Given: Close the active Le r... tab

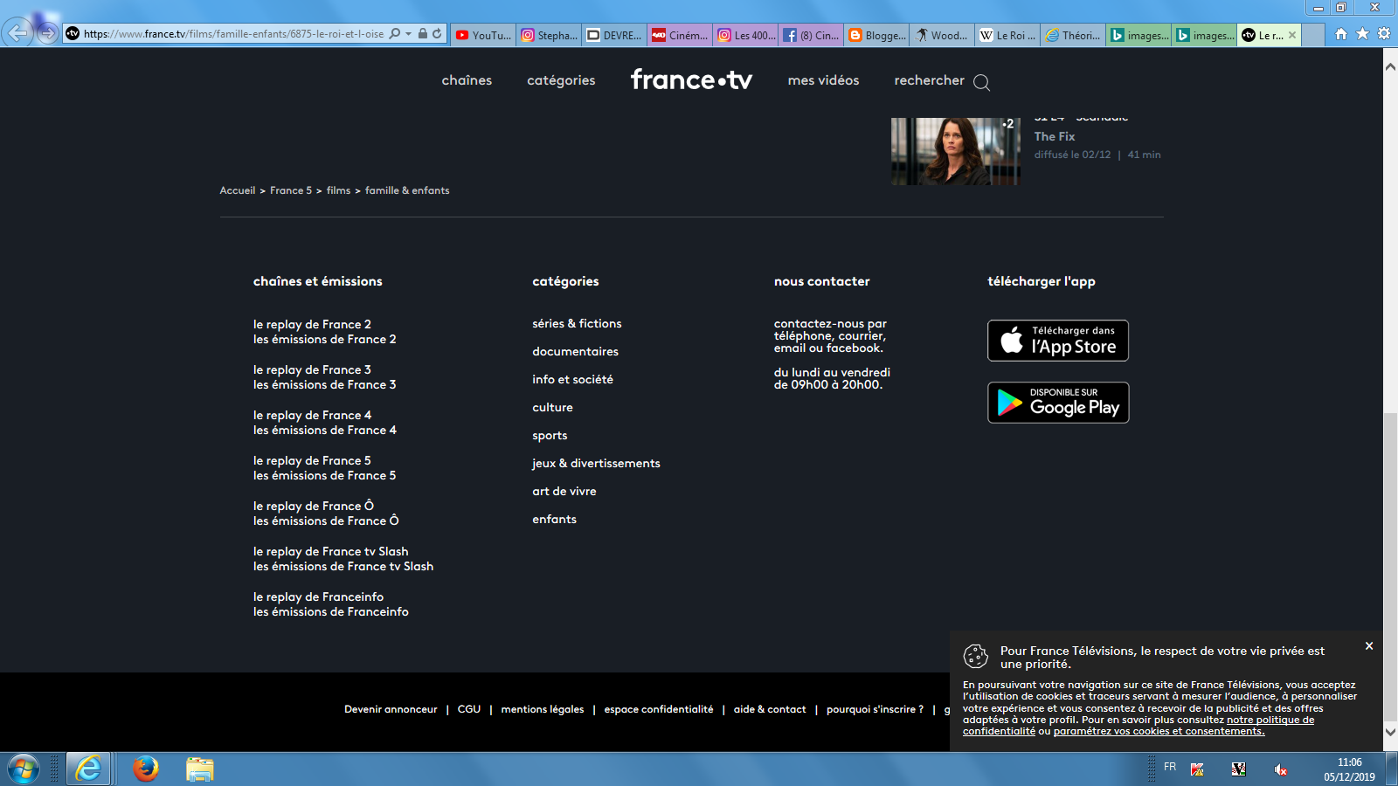Looking at the screenshot, I should [x=1292, y=35].
